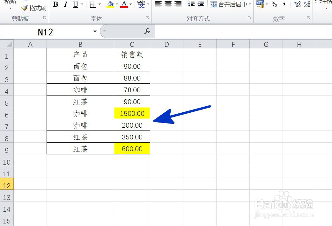Apply red font color
This screenshot has width=332, height=226.
pyautogui.click(x=124, y=4)
